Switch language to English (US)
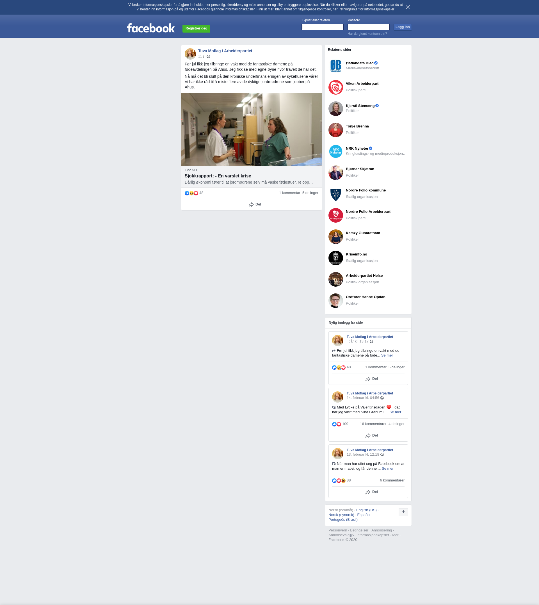Image resolution: width=539 pixels, height=605 pixels. (366, 510)
